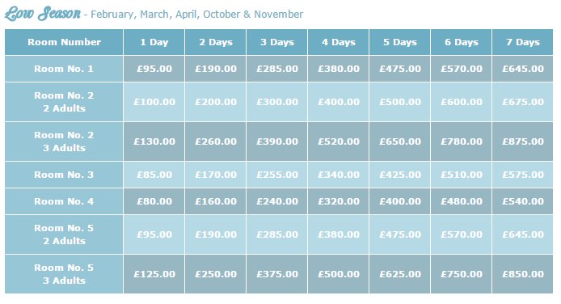
Task: Click the Low Season heading
Action: coord(43,14)
